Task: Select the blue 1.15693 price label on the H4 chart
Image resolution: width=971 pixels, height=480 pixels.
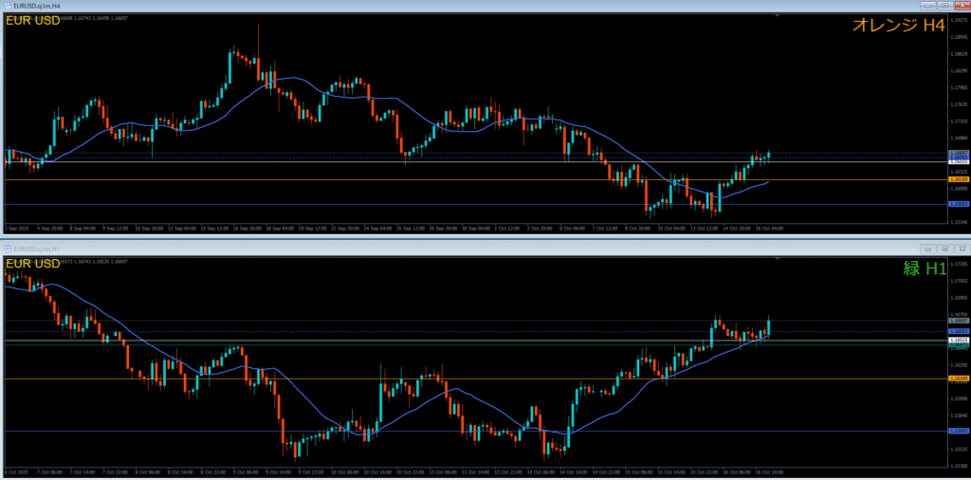Action: pyautogui.click(x=959, y=204)
